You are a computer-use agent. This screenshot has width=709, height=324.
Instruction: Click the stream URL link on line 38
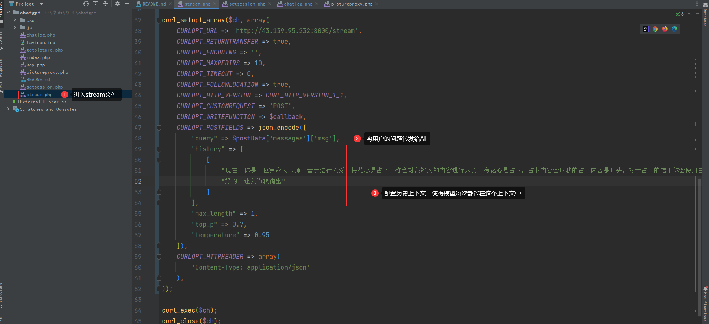tap(295, 31)
